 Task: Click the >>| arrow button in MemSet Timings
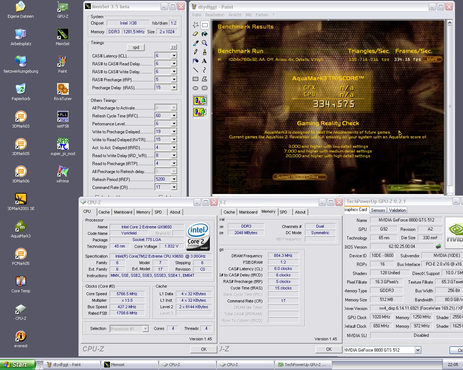point(173,47)
